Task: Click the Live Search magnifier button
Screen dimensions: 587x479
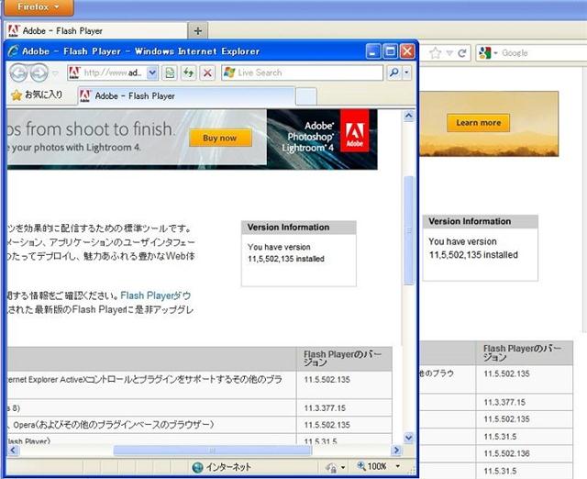Action: coord(393,72)
